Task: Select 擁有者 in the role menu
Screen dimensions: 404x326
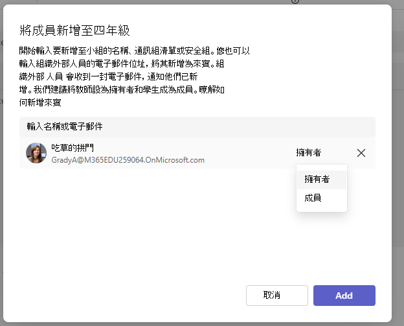Action: click(x=322, y=180)
